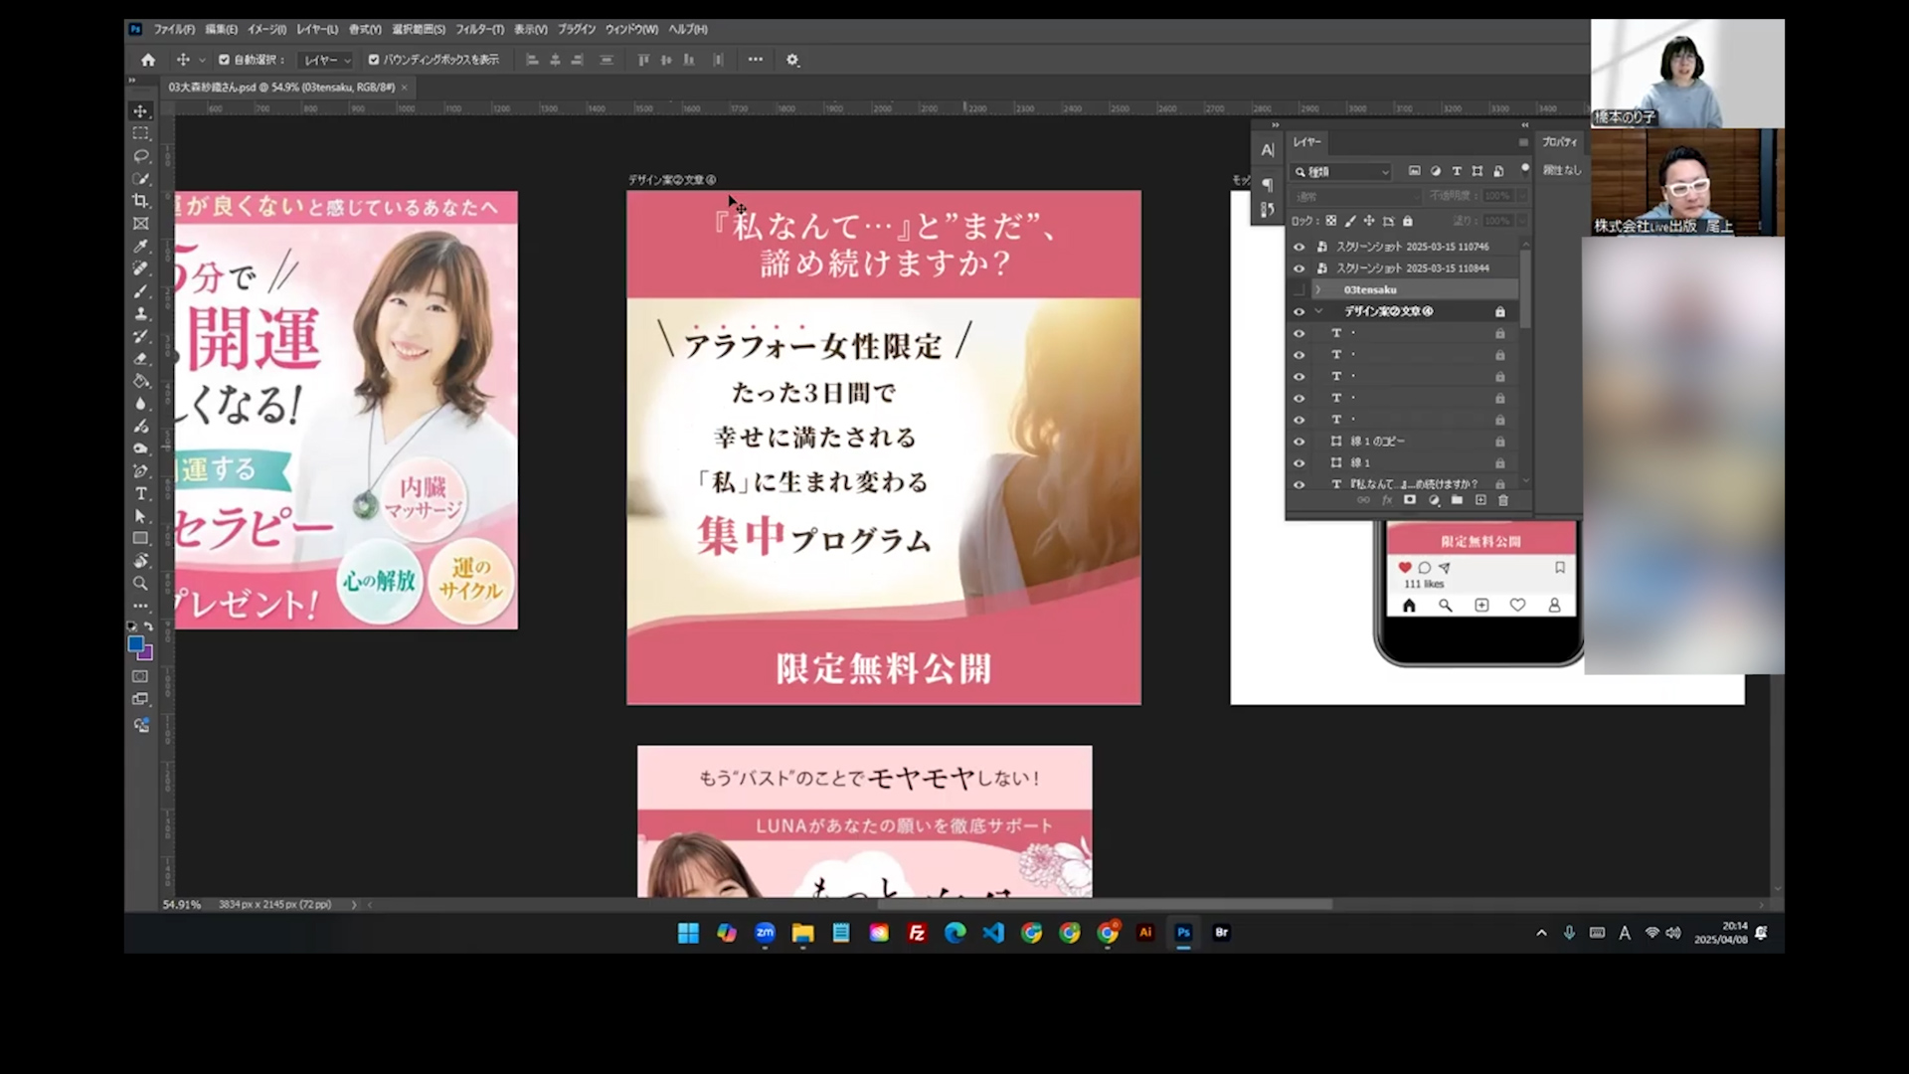This screenshot has width=1909, height=1074.
Task: Lock all attributes with padlock icon
Action: click(x=1407, y=221)
